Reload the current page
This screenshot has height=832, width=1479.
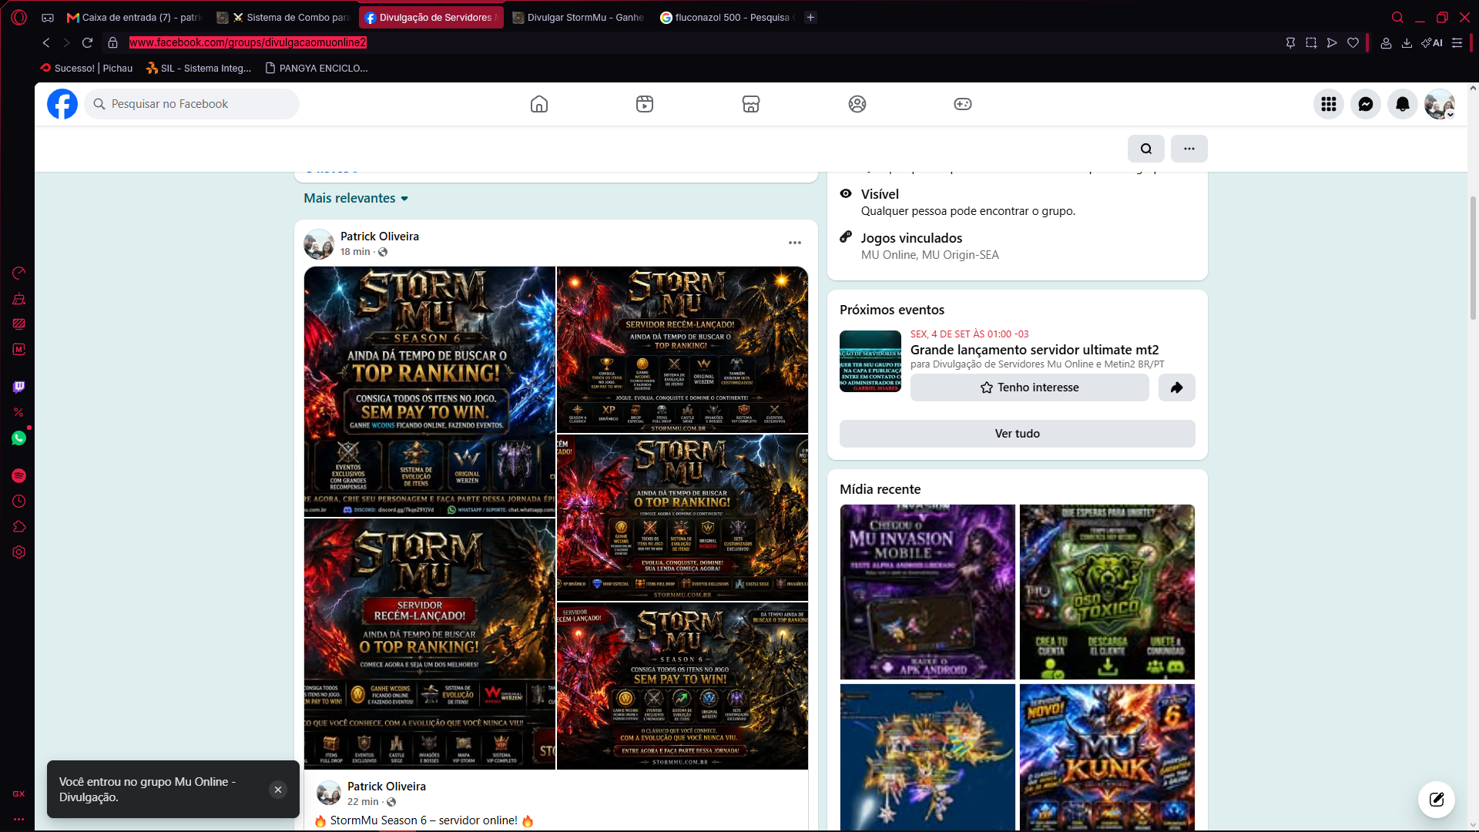tap(87, 43)
